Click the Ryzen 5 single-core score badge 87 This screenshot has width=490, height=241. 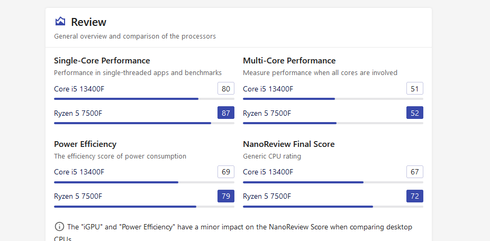click(226, 113)
